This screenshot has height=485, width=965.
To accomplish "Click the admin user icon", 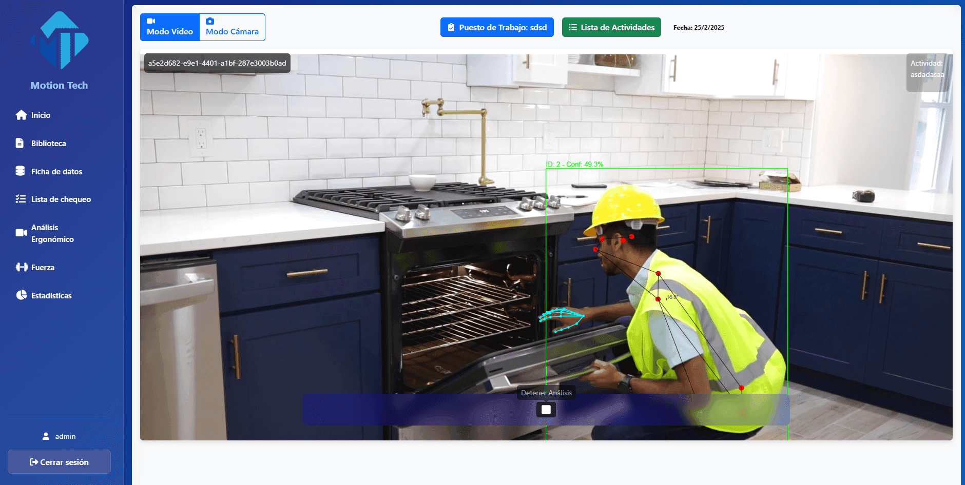I will pyautogui.click(x=46, y=436).
